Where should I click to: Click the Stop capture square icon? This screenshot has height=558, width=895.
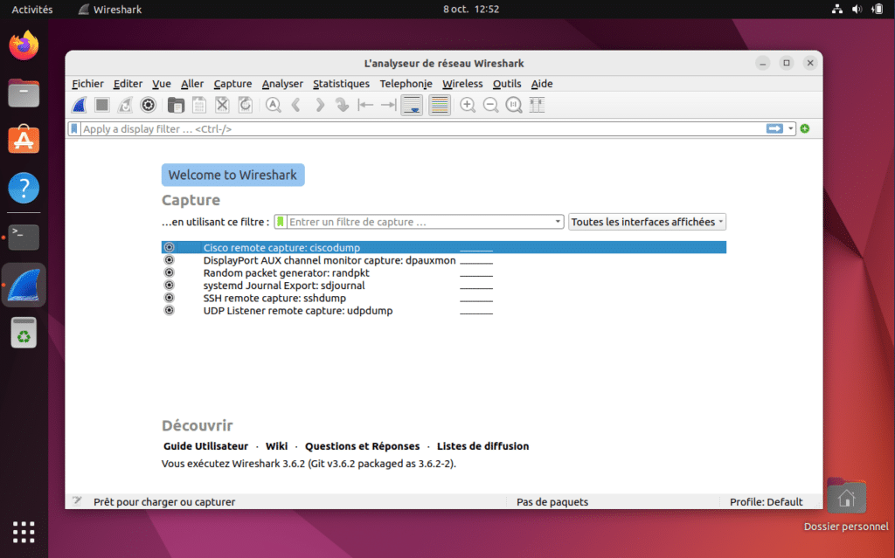tap(102, 105)
